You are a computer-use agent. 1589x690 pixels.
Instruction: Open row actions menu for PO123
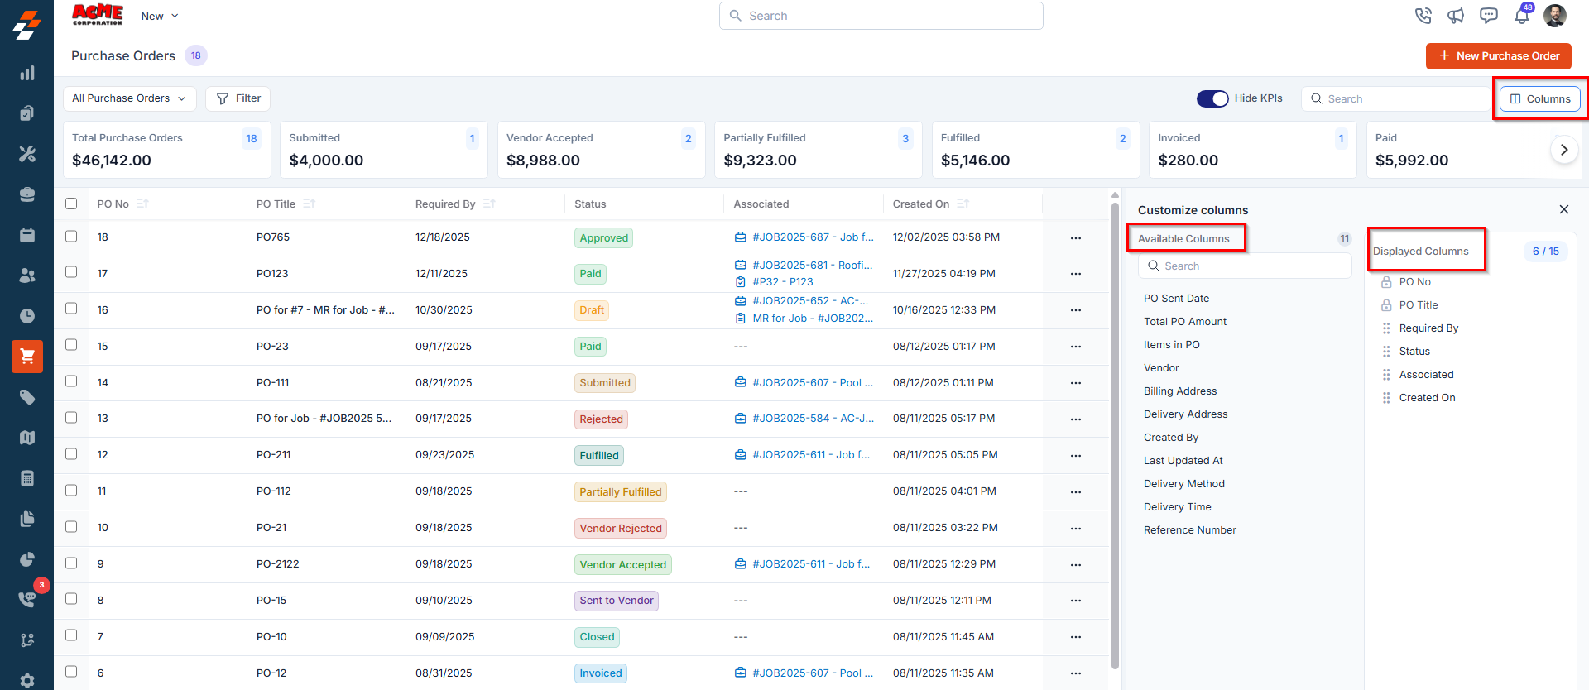[x=1076, y=274]
